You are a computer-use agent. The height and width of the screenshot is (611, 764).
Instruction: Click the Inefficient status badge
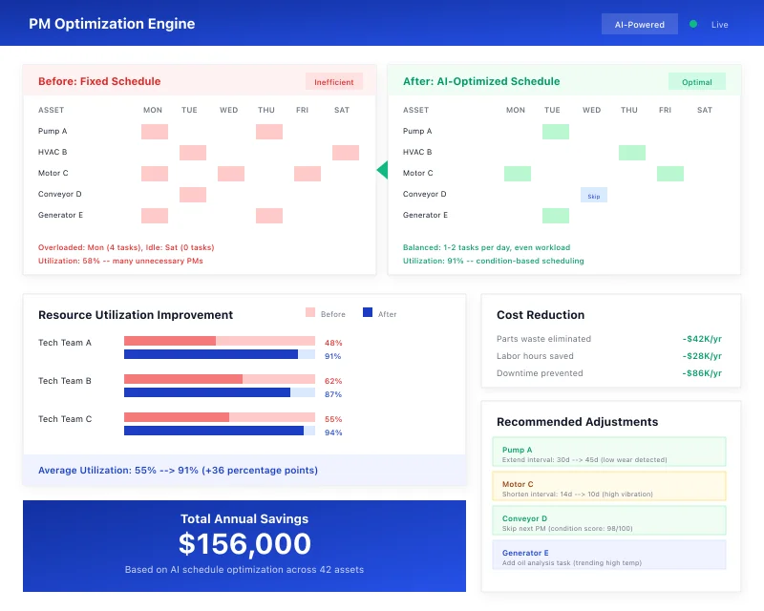334,82
